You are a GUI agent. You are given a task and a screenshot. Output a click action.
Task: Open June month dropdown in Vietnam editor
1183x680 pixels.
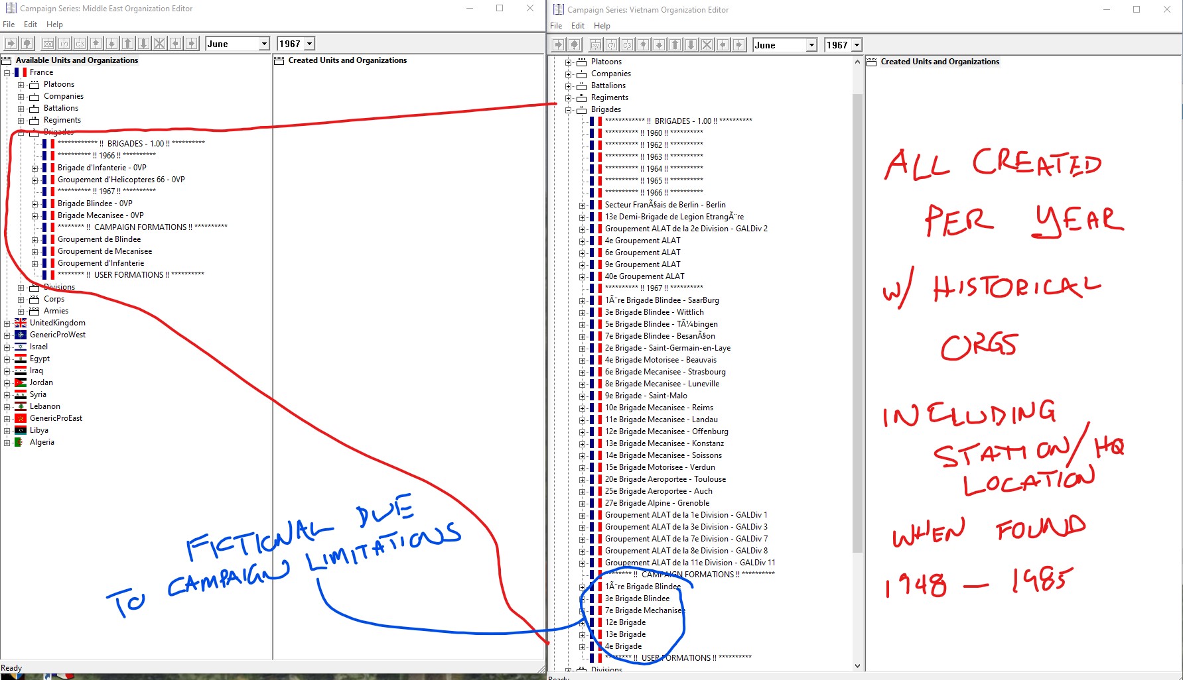811,45
